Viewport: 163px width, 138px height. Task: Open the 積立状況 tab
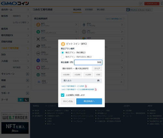[77, 10]
